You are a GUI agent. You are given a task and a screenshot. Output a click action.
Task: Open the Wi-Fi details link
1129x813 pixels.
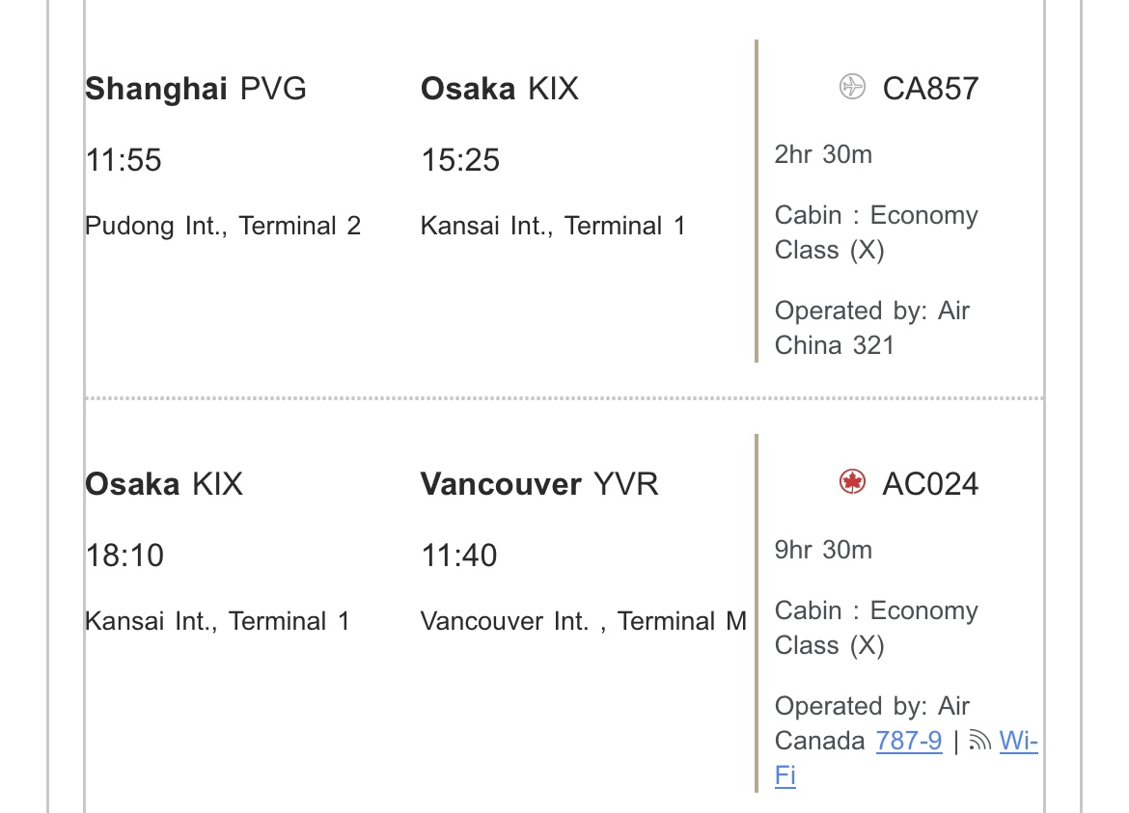tap(1017, 742)
